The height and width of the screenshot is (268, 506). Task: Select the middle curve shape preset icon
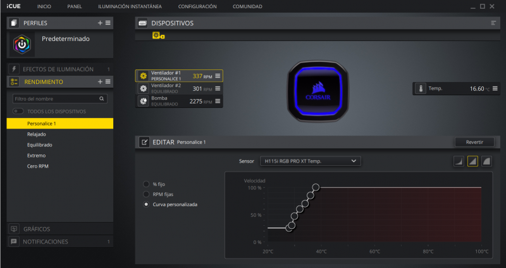[472, 161]
